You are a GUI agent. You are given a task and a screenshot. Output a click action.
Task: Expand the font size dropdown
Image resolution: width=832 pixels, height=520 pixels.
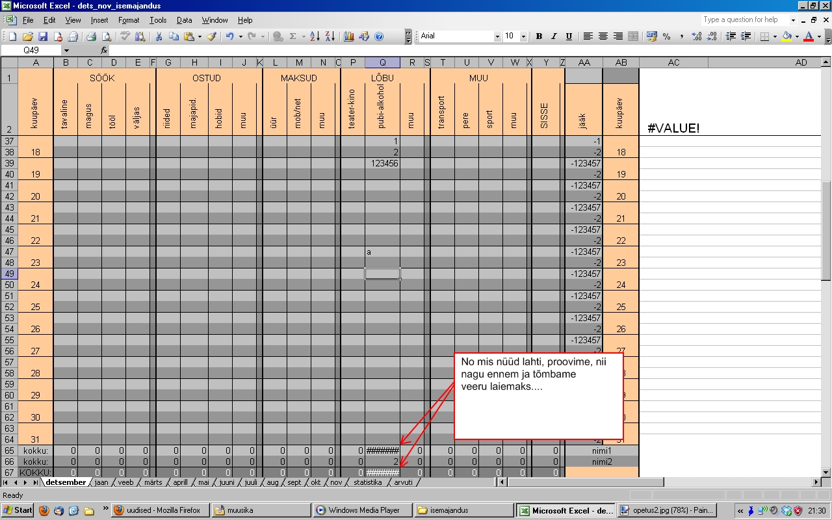tap(524, 36)
